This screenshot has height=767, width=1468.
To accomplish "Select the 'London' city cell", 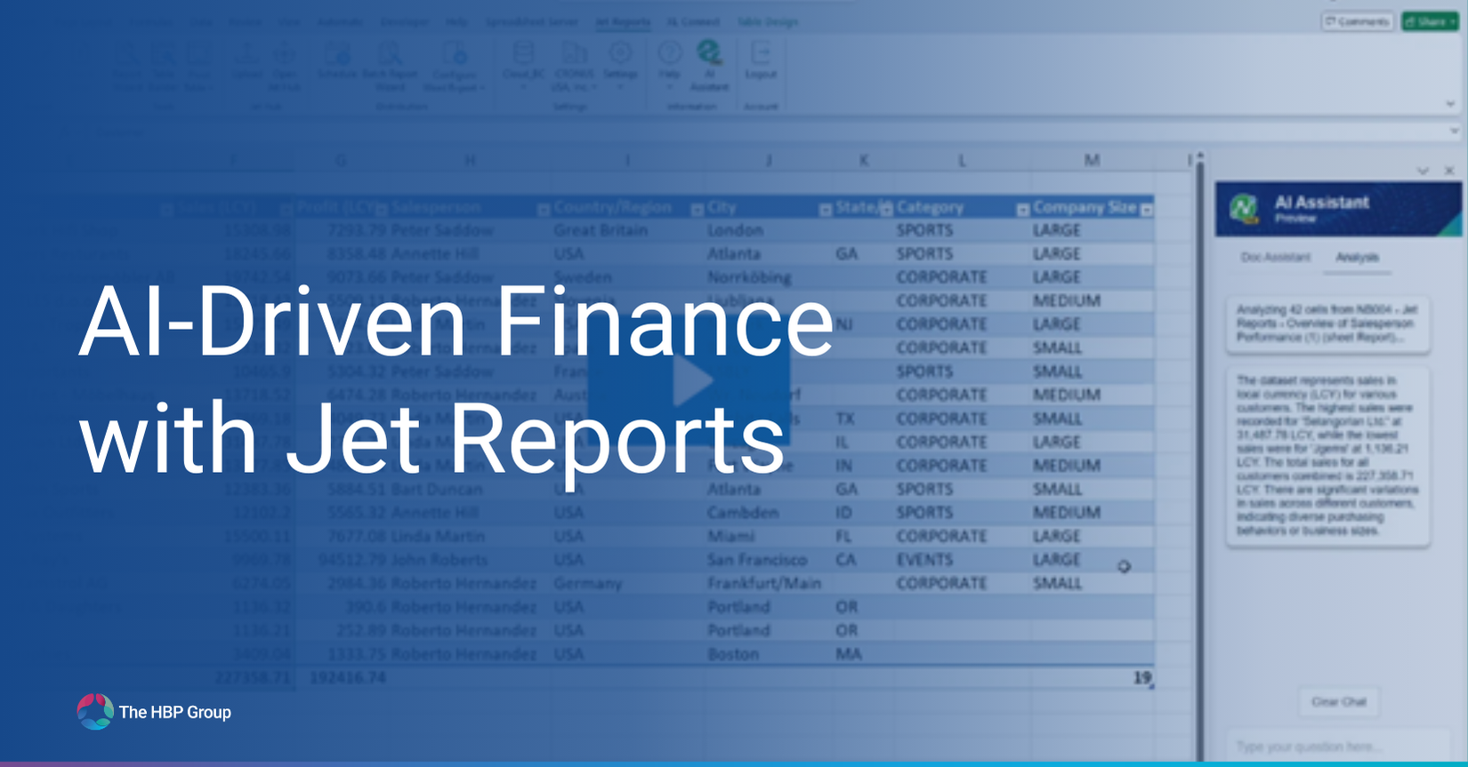I will click(768, 230).
